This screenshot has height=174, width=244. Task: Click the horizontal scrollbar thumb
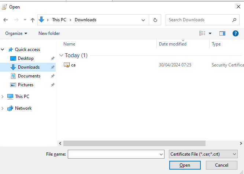pyautogui.click(x=134, y=143)
